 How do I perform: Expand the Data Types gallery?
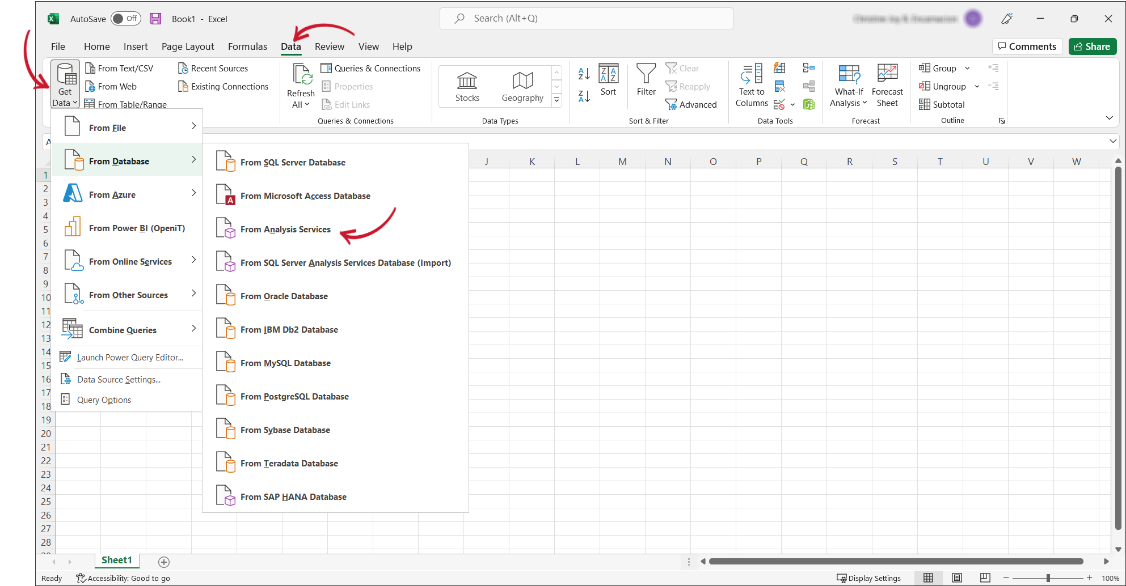[557, 100]
